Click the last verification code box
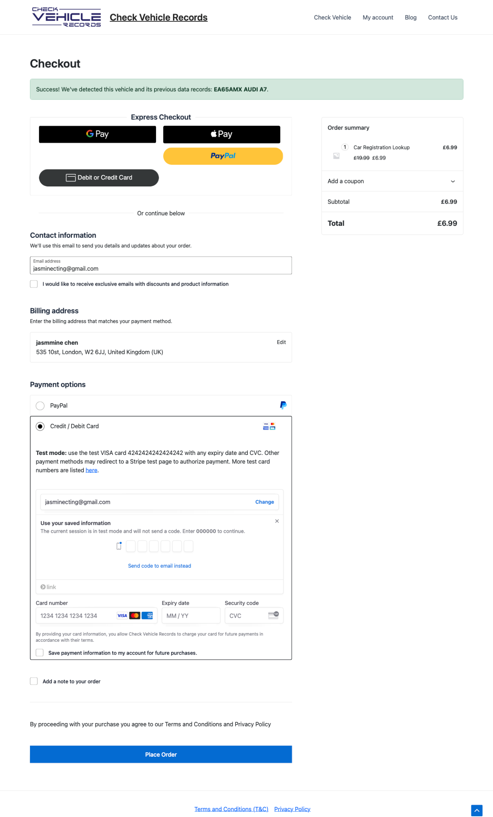 [x=188, y=546]
